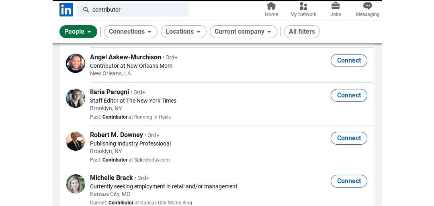
Task: Open Angel Askew-Murchison's profile photo
Action: (x=76, y=63)
